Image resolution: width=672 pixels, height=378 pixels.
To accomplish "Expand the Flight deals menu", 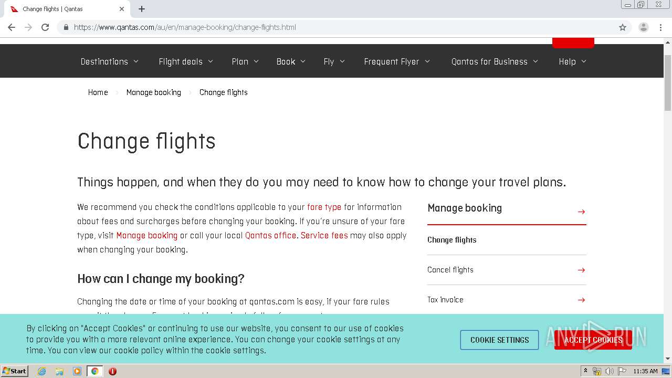I will click(186, 61).
